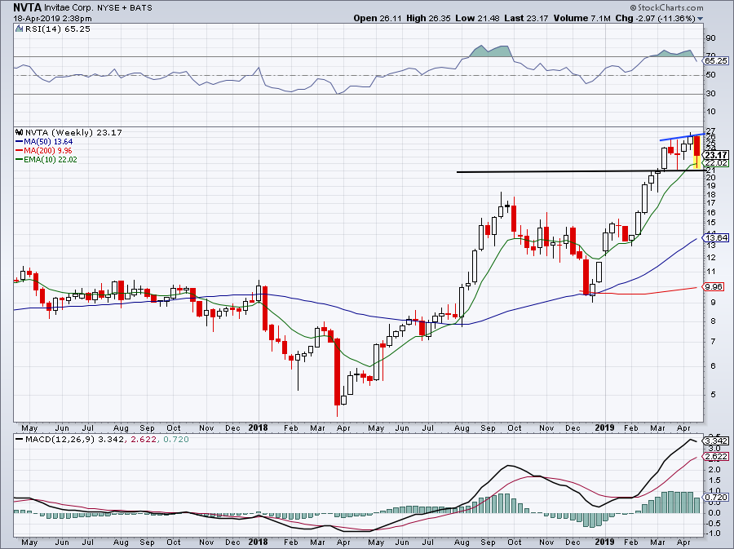This screenshot has height=549, width=734.
Task: Click the bold 23.17 last price tag
Action: [x=717, y=155]
